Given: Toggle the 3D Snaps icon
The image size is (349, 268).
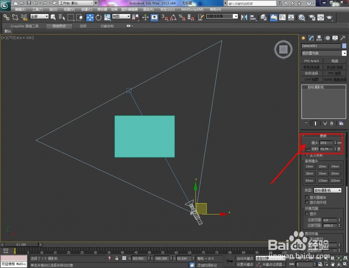Looking at the screenshot, I should [x=164, y=17].
